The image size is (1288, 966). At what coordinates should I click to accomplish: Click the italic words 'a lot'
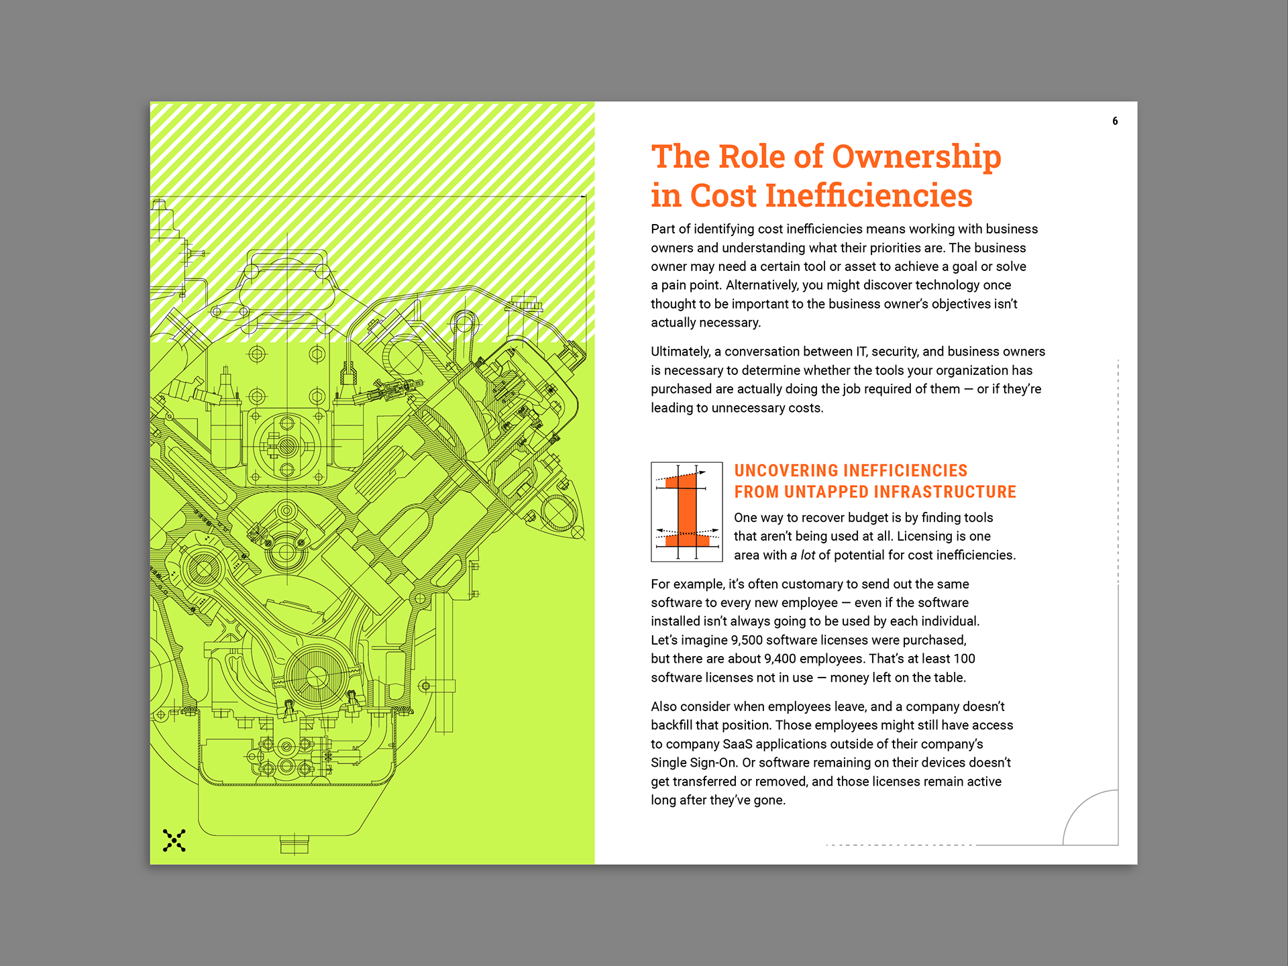pyautogui.click(x=802, y=555)
